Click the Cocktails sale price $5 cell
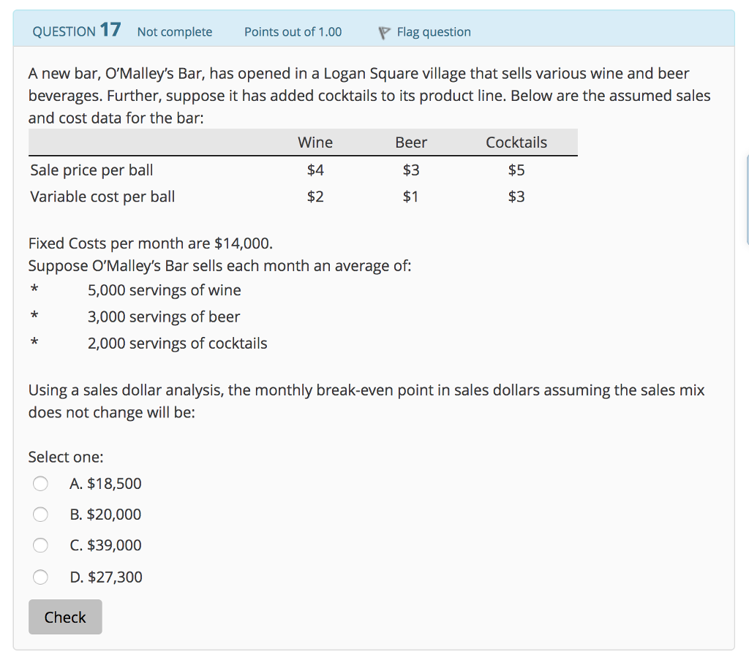This screenshot has height=660, width=749. coord(516,170)
